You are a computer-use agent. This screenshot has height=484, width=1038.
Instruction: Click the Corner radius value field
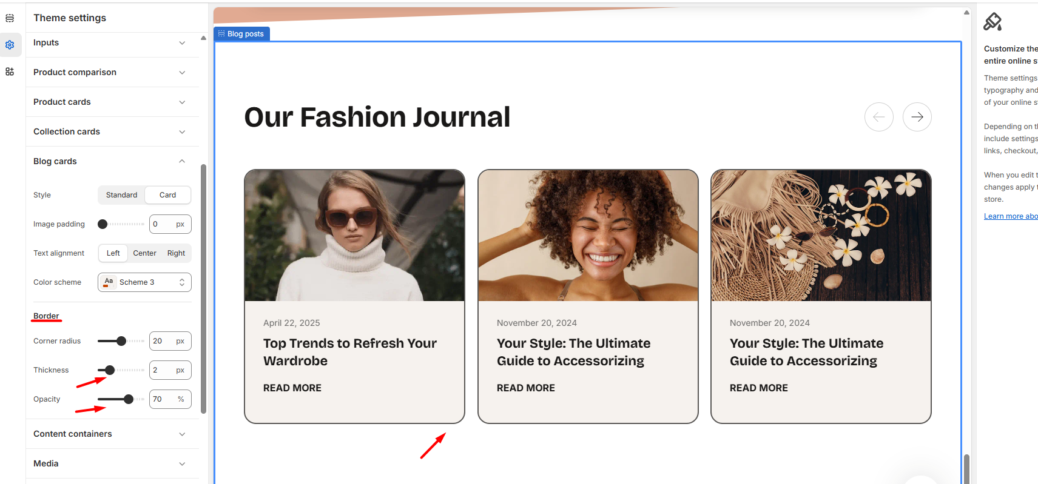point(170,341)
